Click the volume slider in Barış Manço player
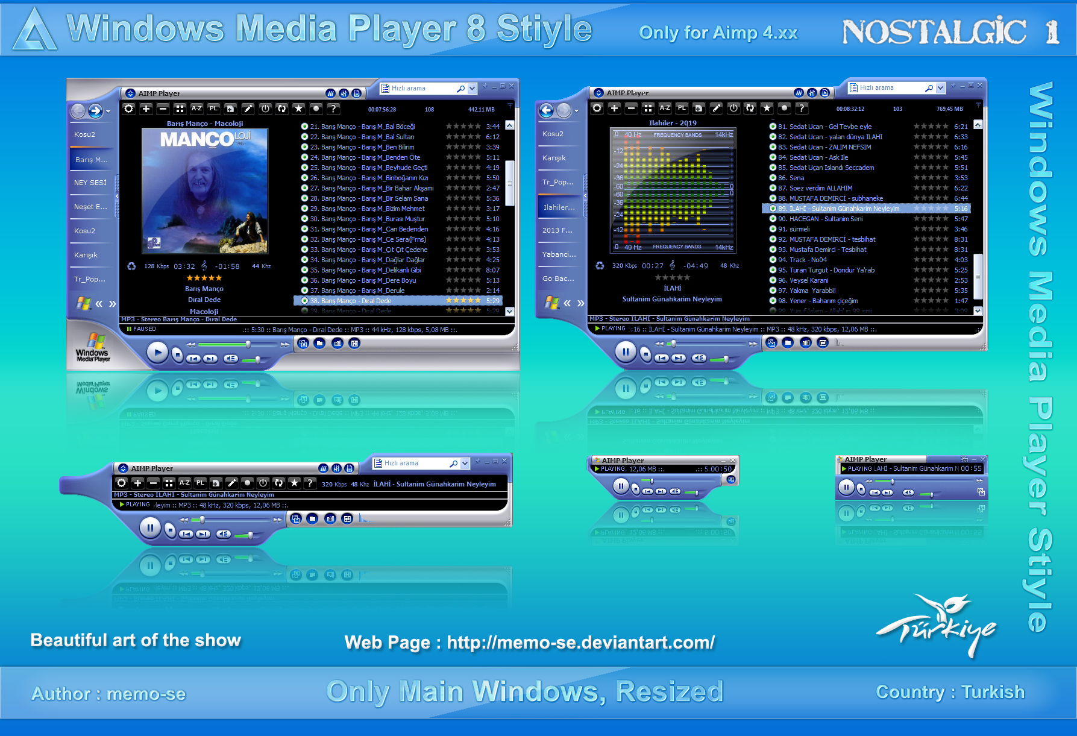 coord(257,360)
